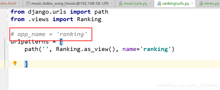Click table icon on music.index_song tab
The image size is (220, 90).
click(x=28, y=4)
